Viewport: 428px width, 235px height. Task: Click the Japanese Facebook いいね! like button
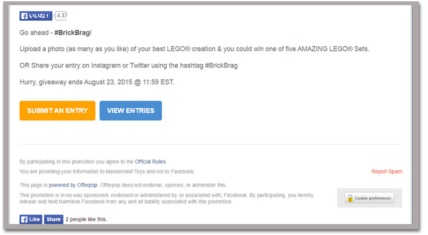pyautogui.click(x=36, y=16)
